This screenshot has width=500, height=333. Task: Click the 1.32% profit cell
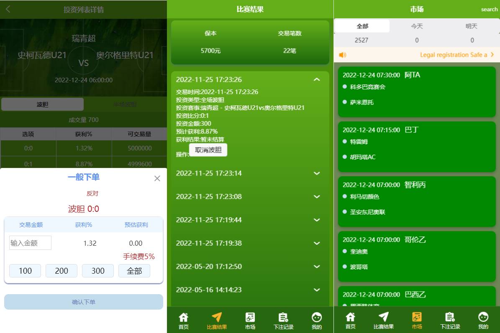pos(84,148)
